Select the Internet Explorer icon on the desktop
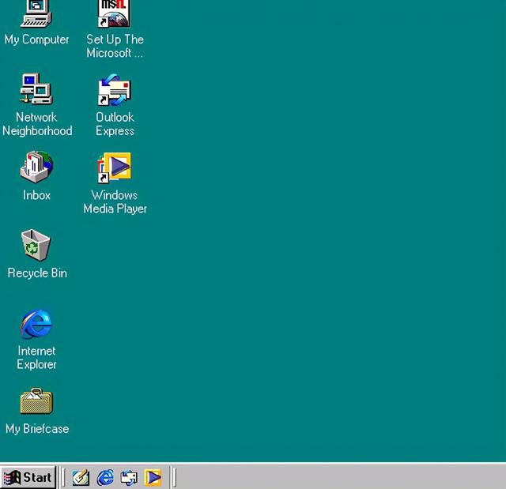This screenshot has width=506, height=489. pyautogui.click(x=36, y=323)
